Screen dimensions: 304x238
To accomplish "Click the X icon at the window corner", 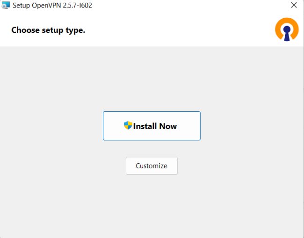I will (x=294, y=5).
